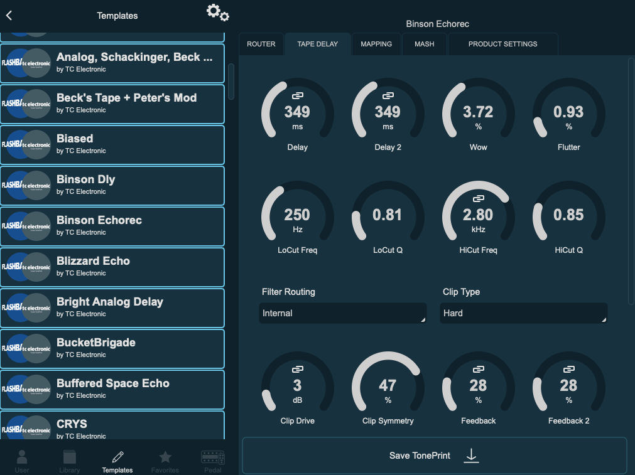Open the Favorites star icon
This screenshot has height=475, width=635.
click(165, 457)
